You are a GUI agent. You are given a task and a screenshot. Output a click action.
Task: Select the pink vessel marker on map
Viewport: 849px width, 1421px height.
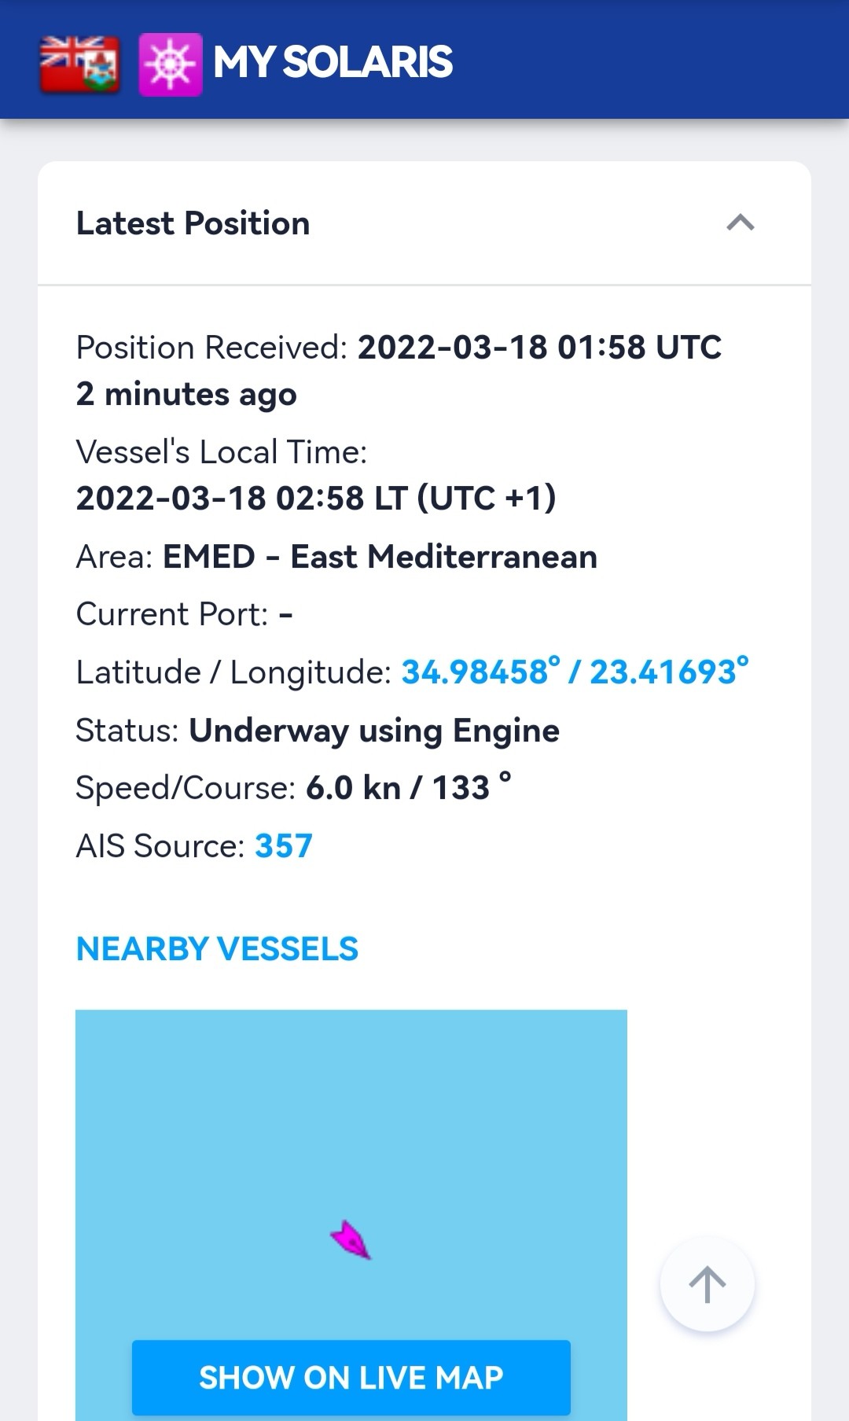point(351,1240)
